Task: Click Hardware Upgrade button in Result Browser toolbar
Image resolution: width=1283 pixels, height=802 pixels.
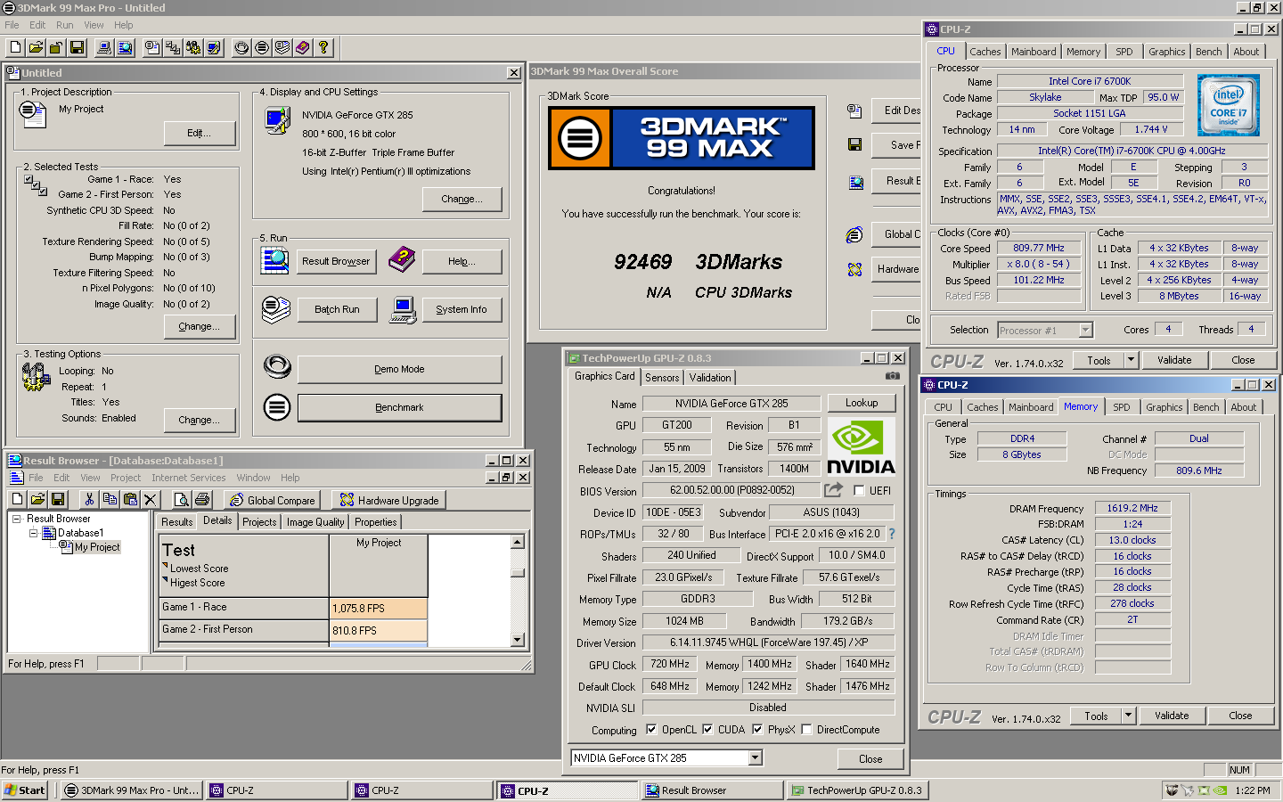Action: click(389, 500)
